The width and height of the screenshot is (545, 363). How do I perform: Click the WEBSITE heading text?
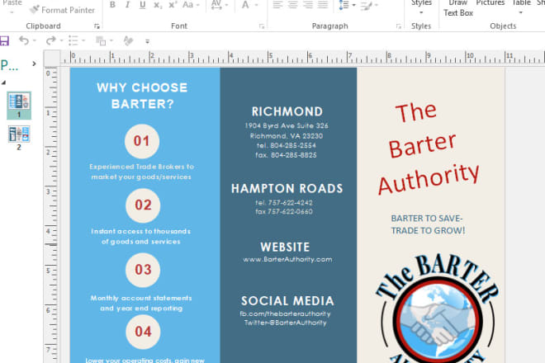[285, 247]
